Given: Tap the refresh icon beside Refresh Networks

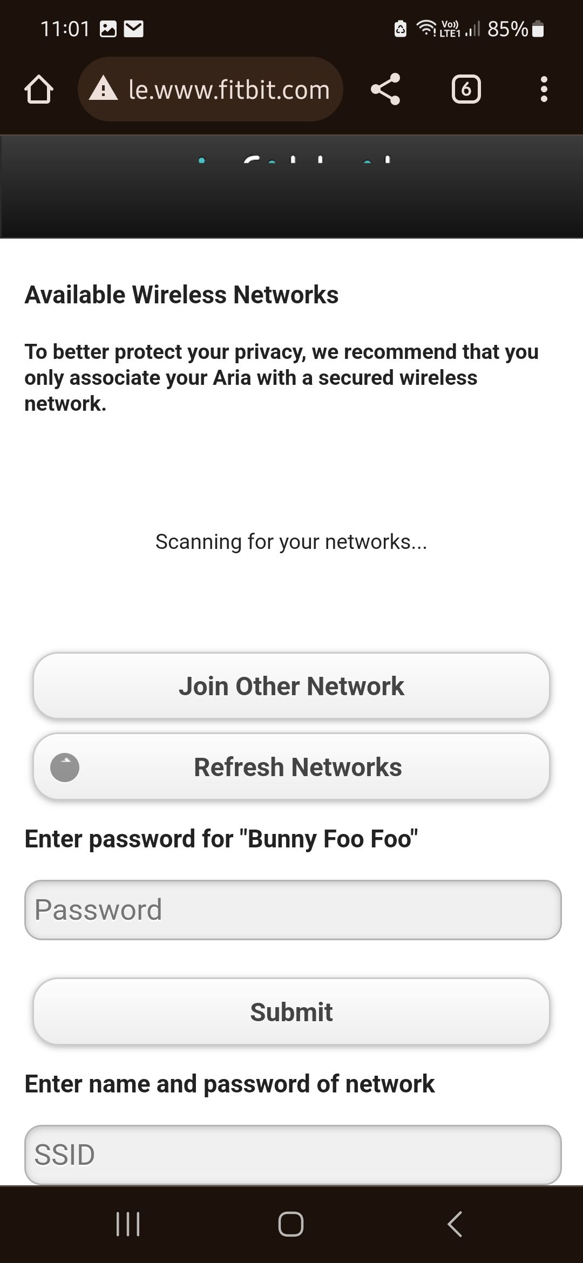Looking at the screenshot, I should (65, 767).
